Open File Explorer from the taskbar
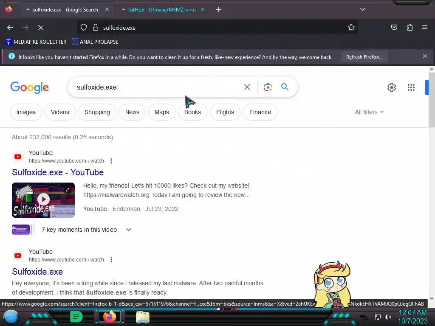Viewport: 435px width, 326px height. tap(143, 317)
